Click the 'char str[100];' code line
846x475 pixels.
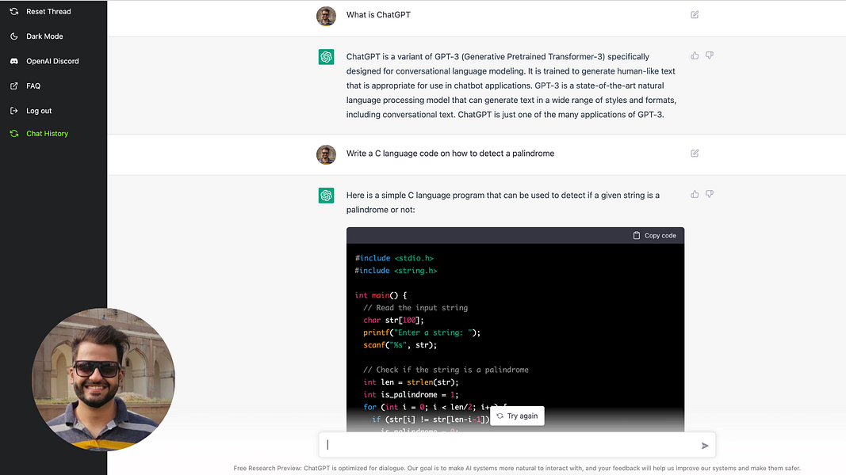(393, 320)
